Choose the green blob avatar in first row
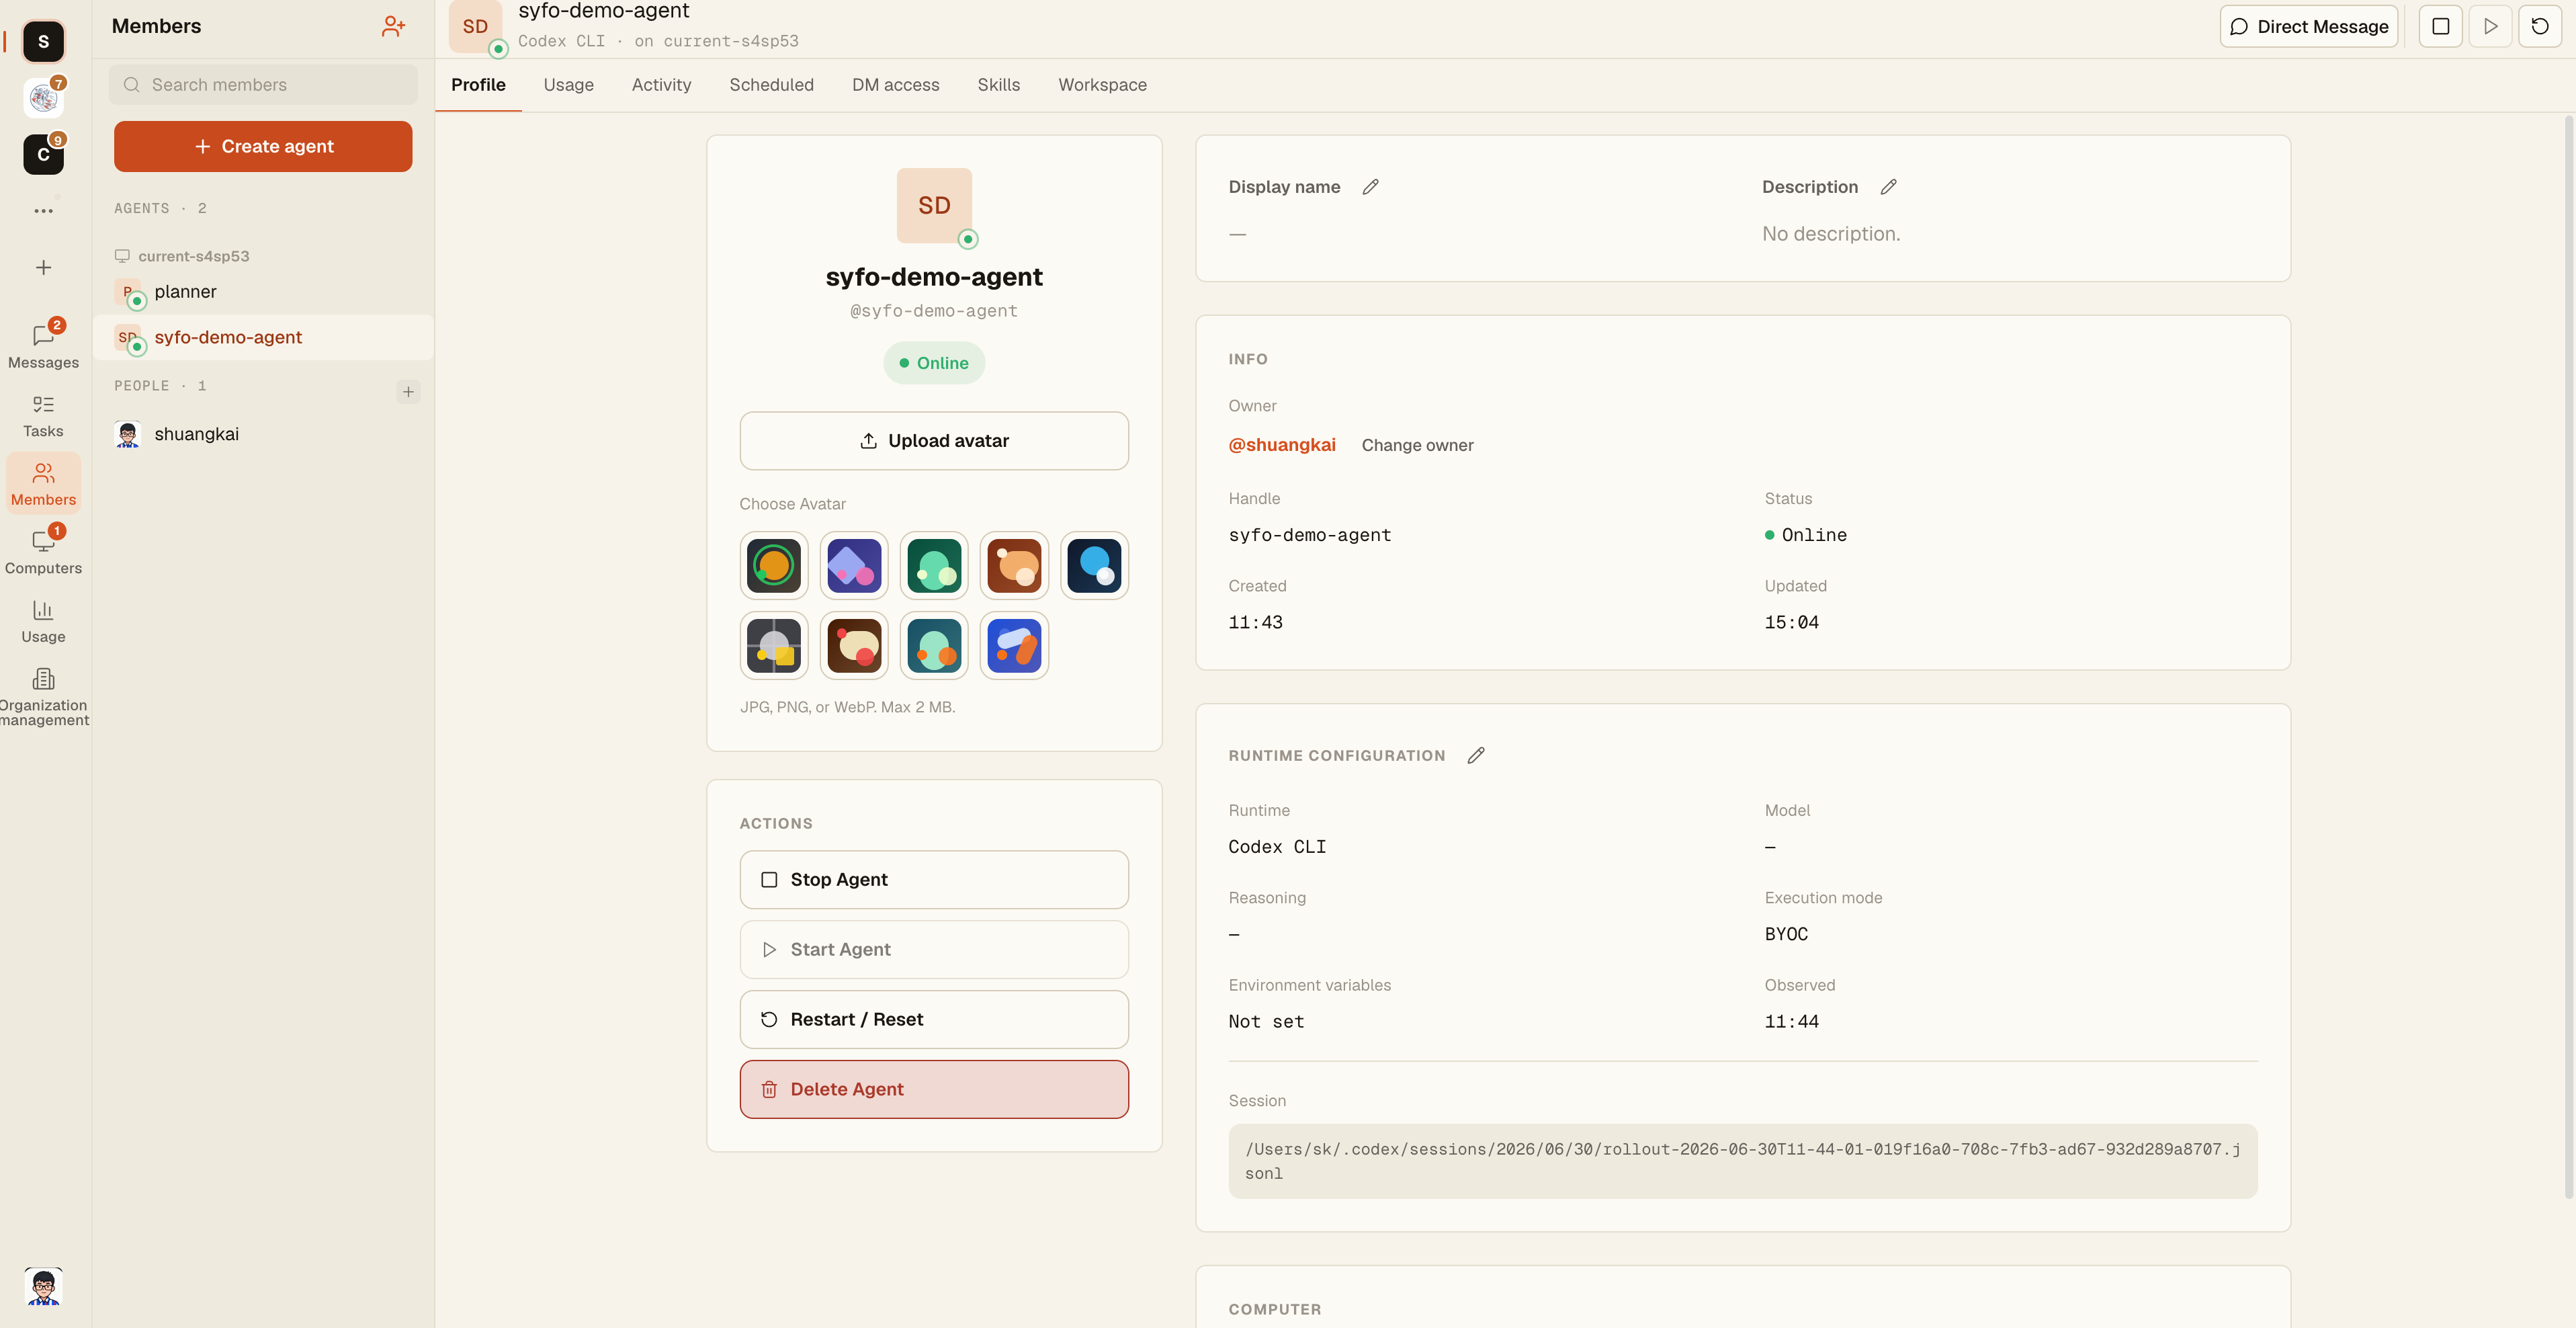Image resolution: width=2576 pixels, height=1328 pixels. click(x=934, y=565)
